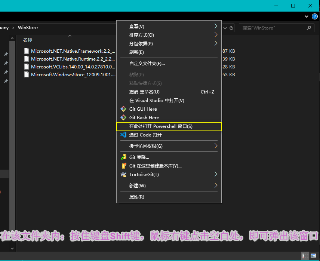
Task: Click Git Bash Here label
Action: (x=144, y=118)
